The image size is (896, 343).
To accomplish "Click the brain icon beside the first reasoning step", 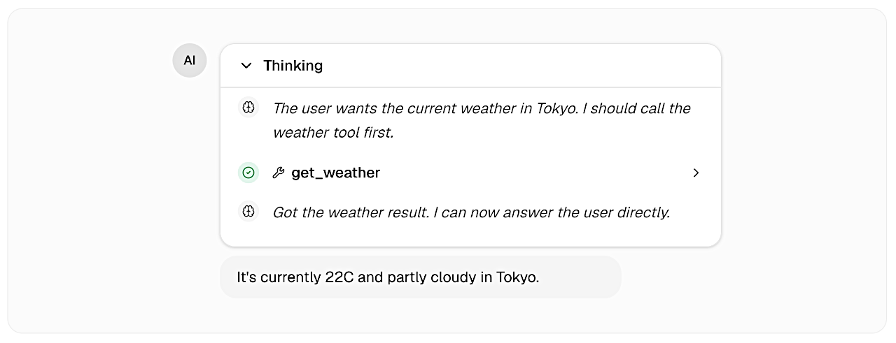I will tap(248, 108).
